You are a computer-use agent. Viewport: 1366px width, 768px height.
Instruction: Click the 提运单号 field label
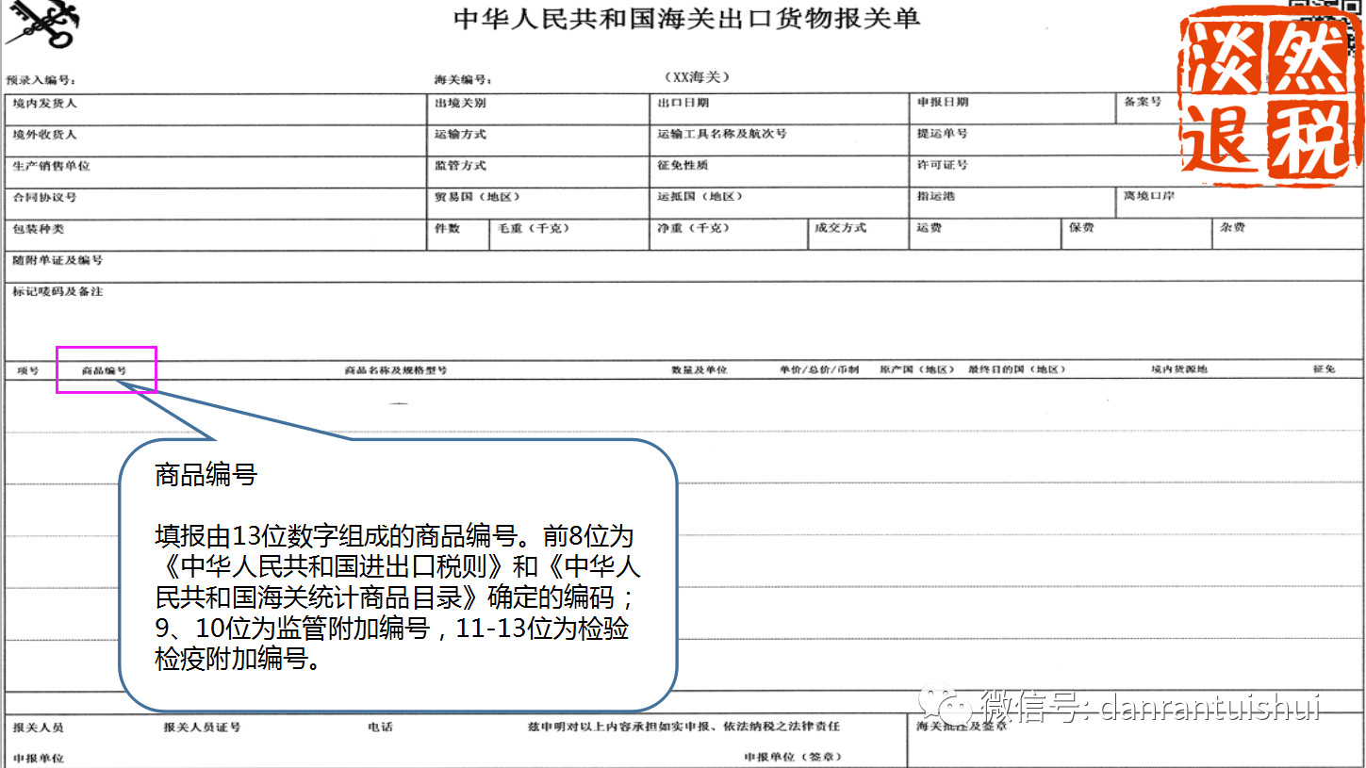942,134
